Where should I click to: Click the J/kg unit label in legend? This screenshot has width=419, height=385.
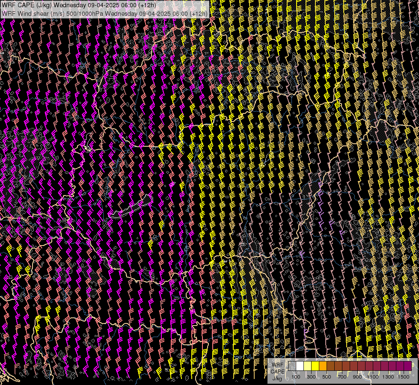click(x=277, y=379)
